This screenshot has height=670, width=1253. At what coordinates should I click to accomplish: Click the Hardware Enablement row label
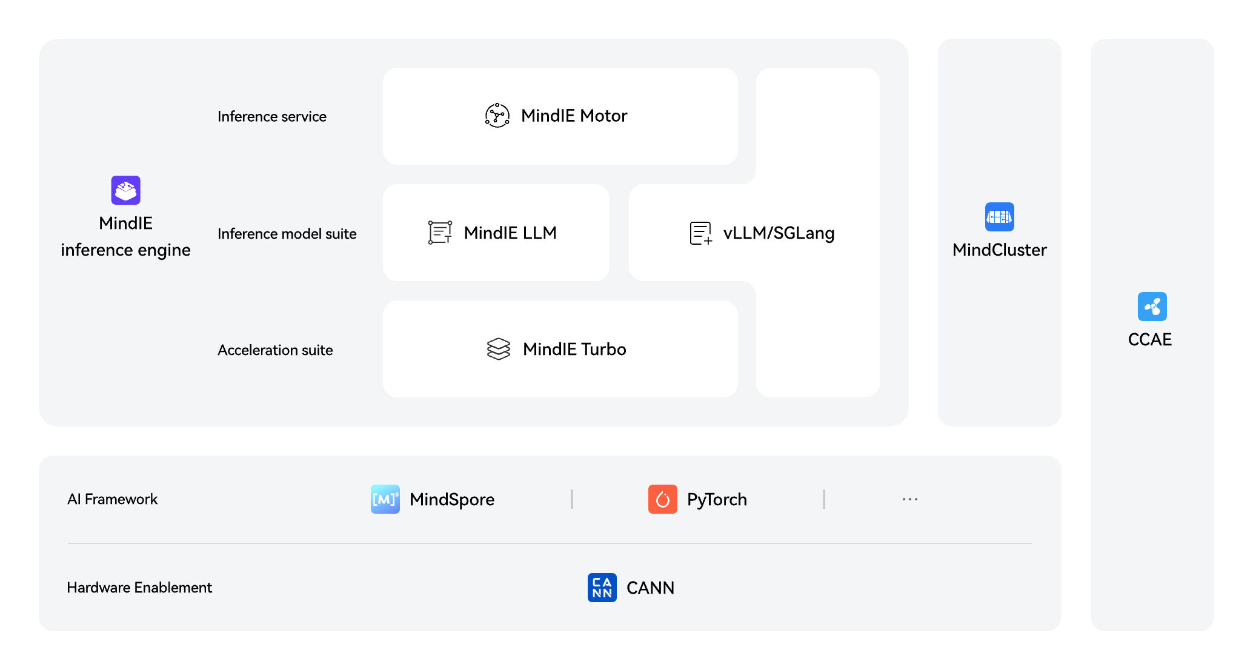139,588
